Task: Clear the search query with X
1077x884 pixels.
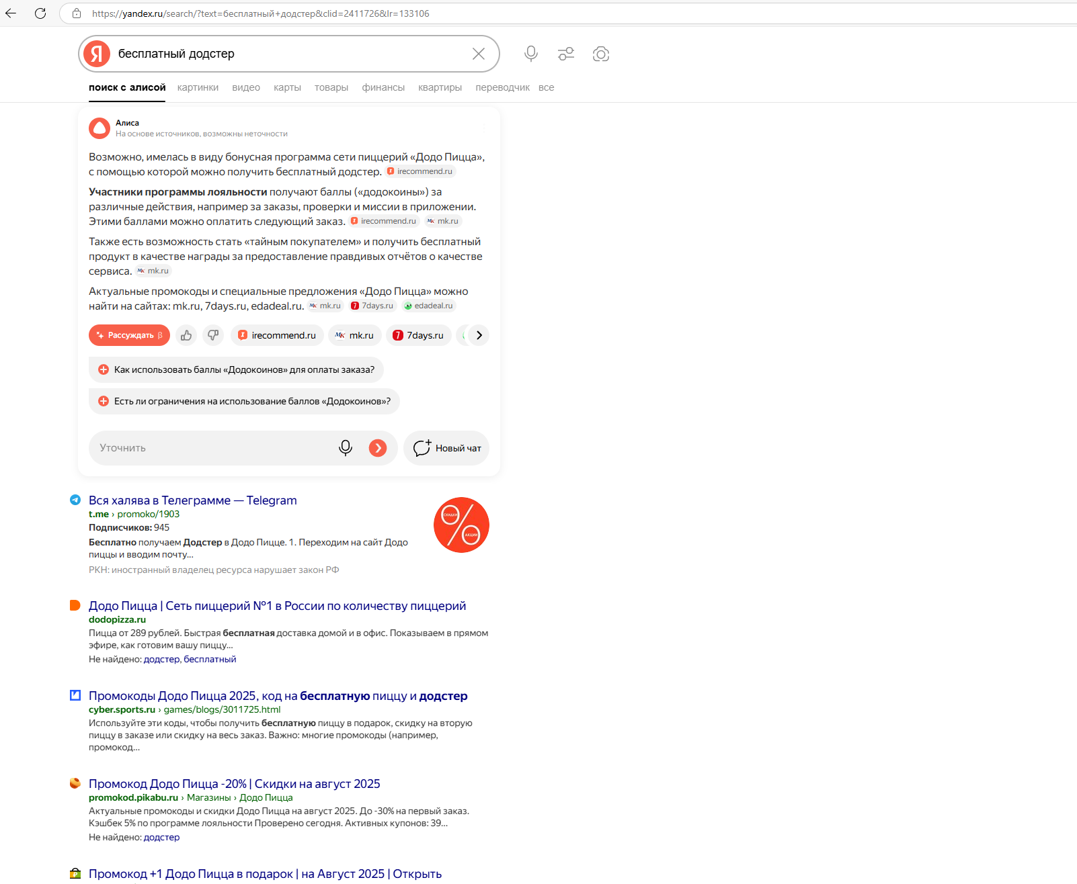Action: (x=479, y=54)
